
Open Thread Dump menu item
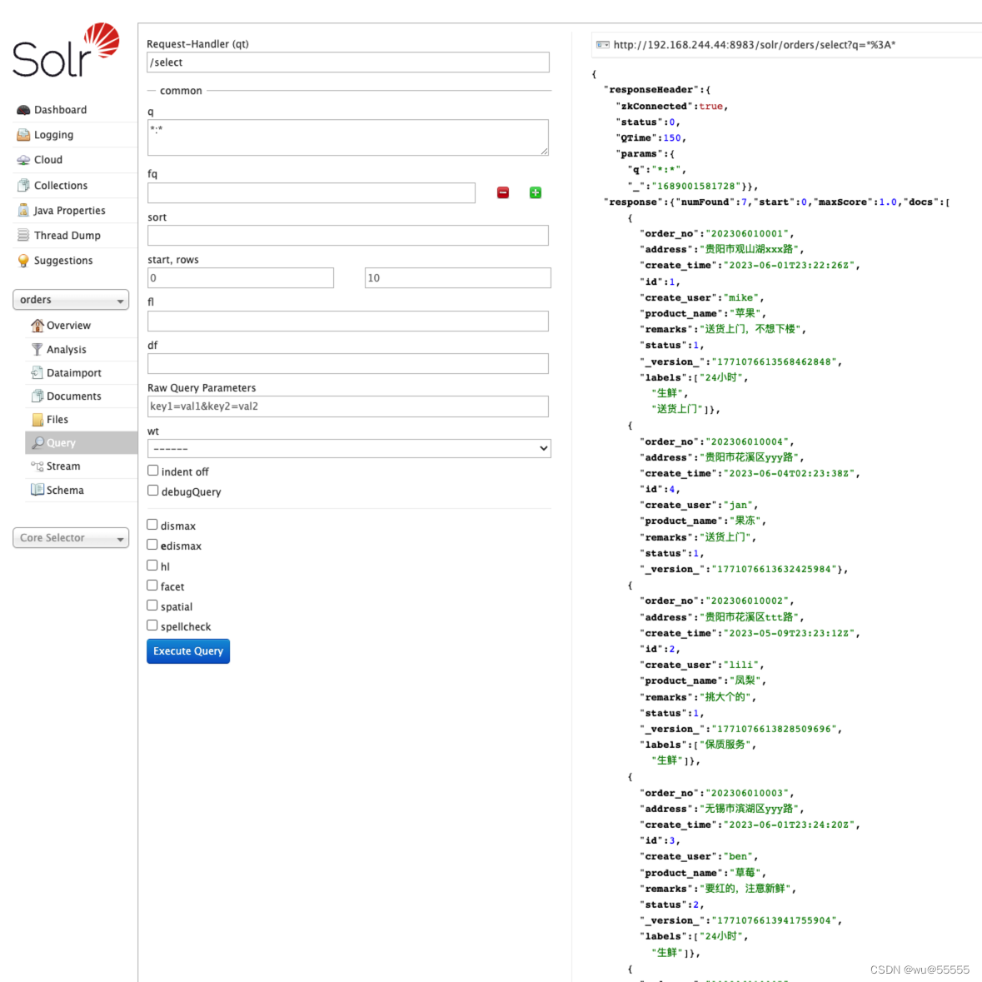pos(67,236)
